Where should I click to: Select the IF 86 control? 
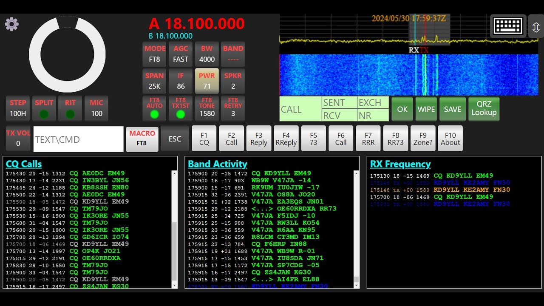(x=181, y=81)
